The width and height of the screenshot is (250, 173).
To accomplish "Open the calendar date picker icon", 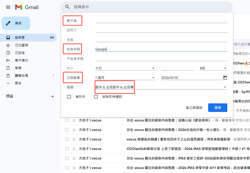I will [x=225, y=77].
